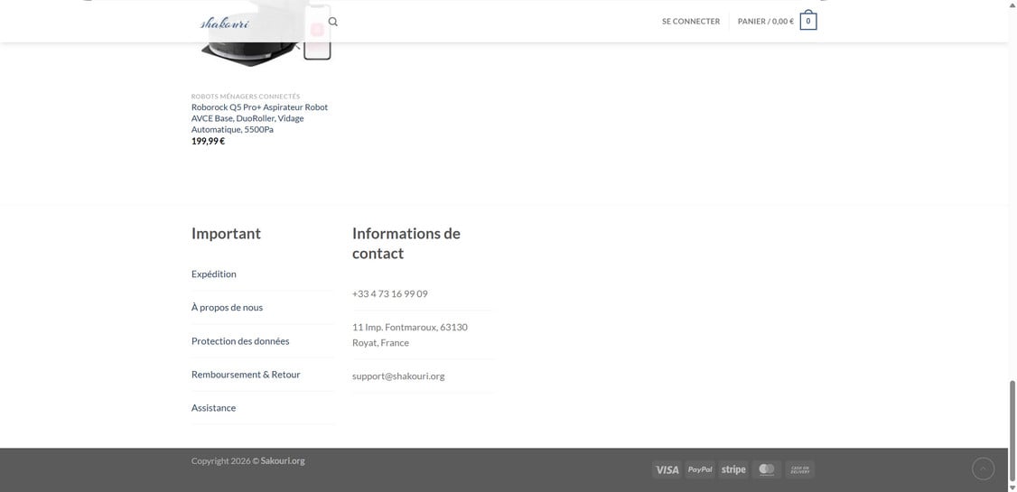Select the 199,99 € price
Screen dimensions: 1017x492
[x=209, y=142]
